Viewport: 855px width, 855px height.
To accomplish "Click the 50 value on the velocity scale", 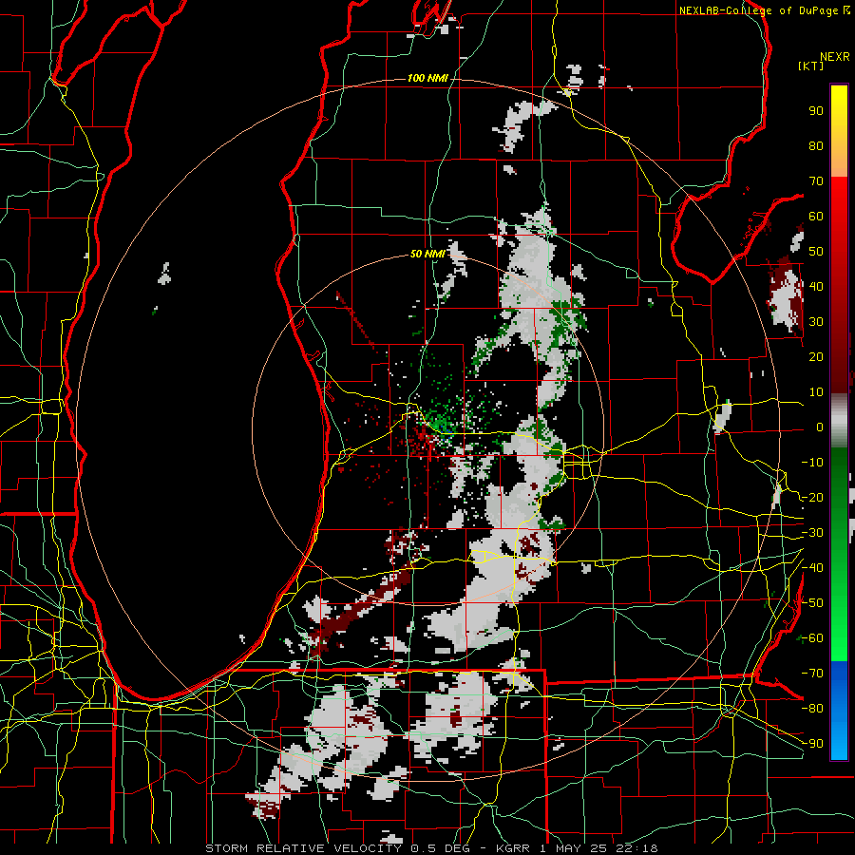I will point(816,252).
